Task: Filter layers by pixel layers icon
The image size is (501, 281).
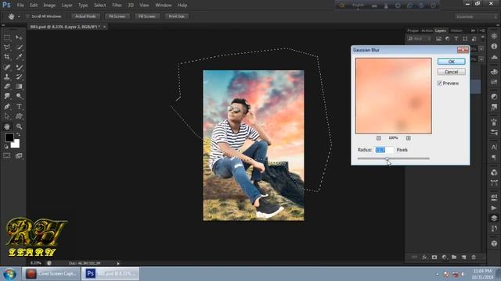Action: (438, 39)
